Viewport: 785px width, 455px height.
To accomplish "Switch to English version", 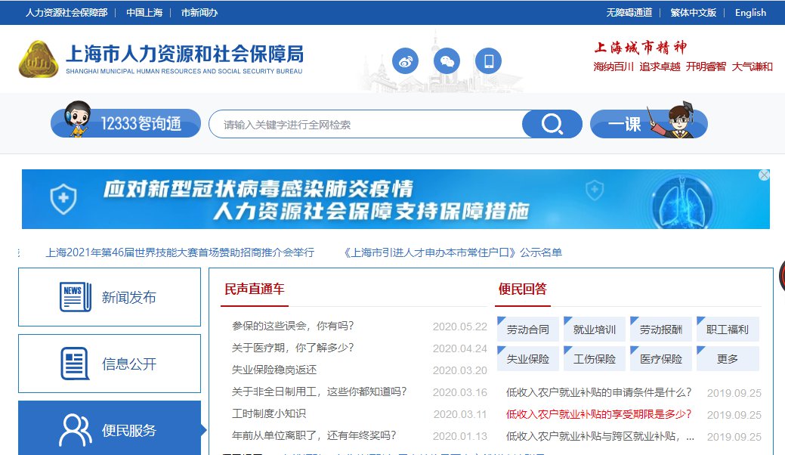I will click(x=750, y=12).
